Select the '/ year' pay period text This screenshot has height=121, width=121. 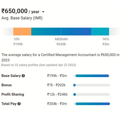[x=34, y=12]
